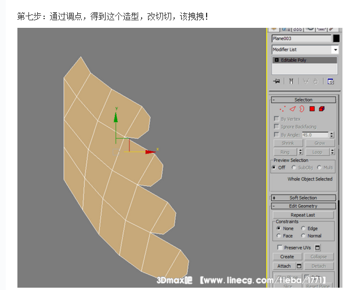Click the Loop button
343x290 pixels.
pyautogui.click(x=317, y=152)
